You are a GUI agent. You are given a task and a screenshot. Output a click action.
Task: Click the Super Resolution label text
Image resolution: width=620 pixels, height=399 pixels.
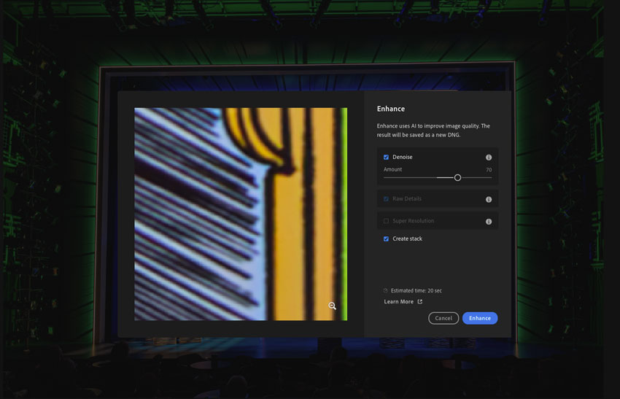coord(413,221)
